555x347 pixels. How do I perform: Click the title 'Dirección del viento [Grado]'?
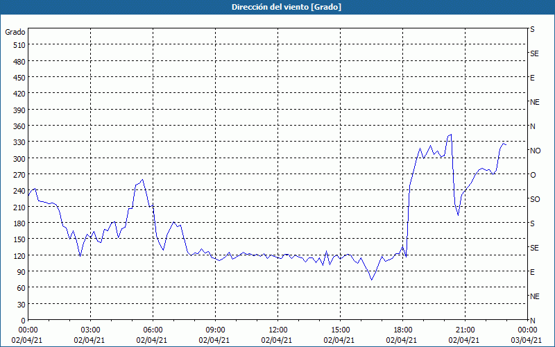tap(287, 7)
